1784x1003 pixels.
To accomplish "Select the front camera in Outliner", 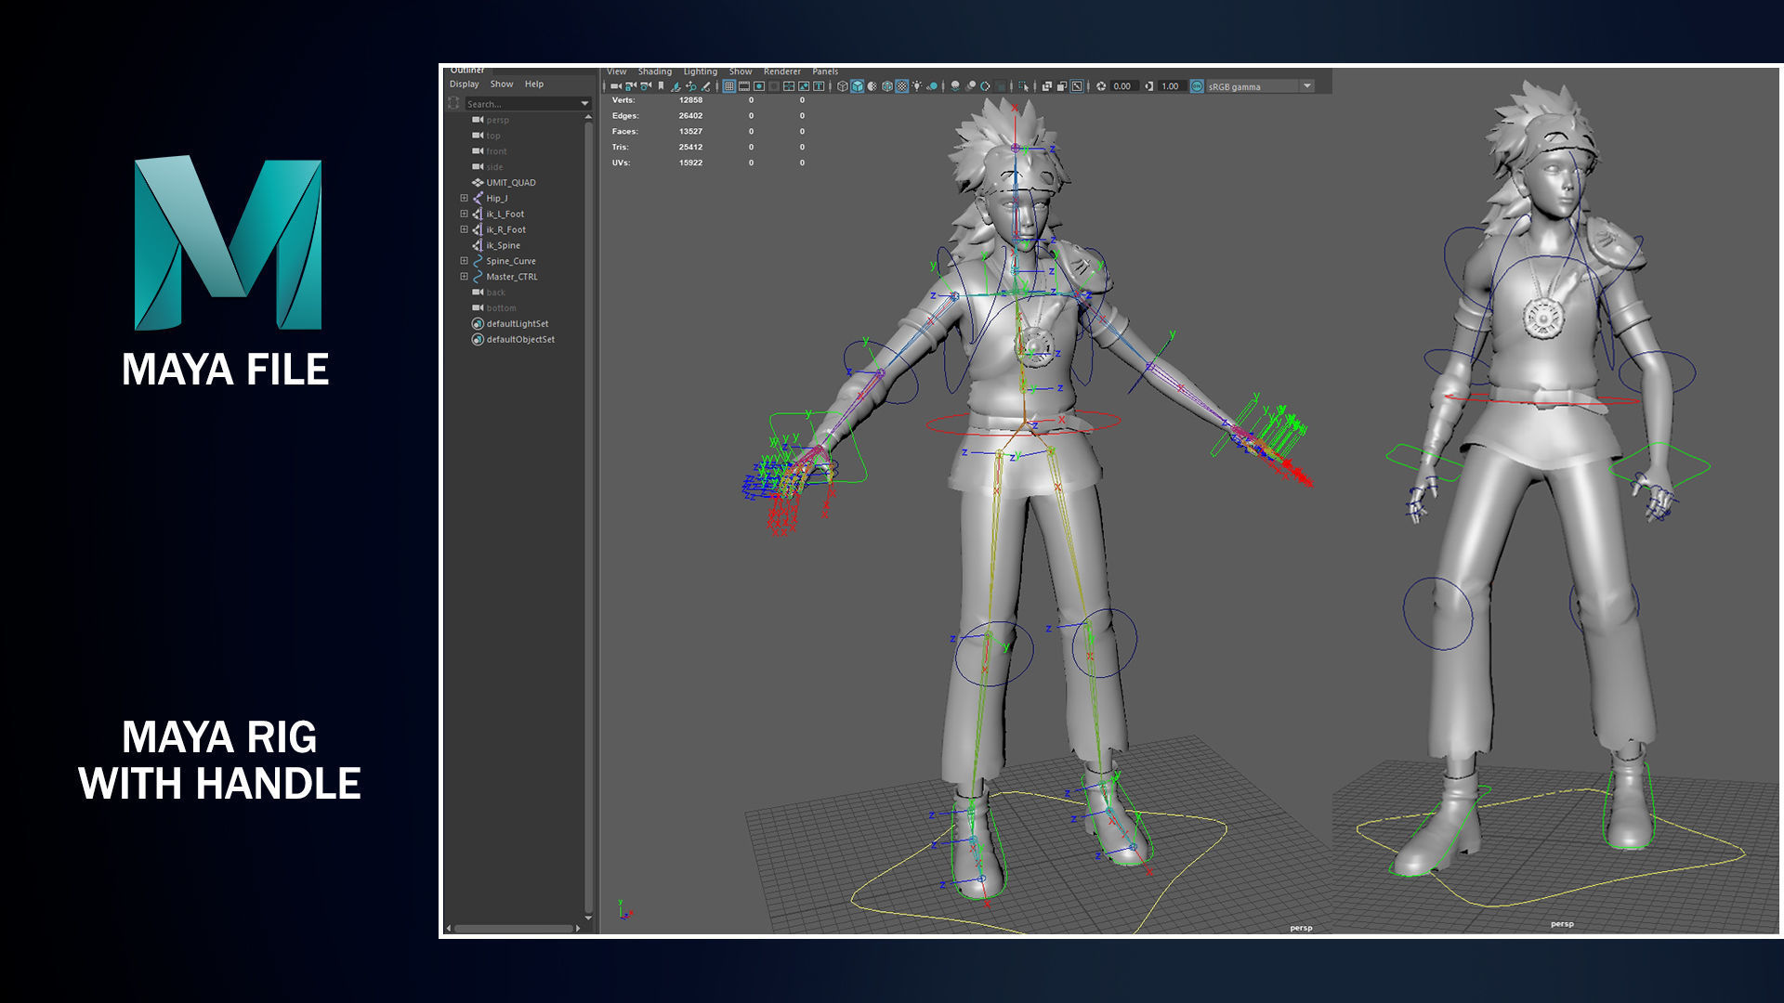I will (496, 151).
